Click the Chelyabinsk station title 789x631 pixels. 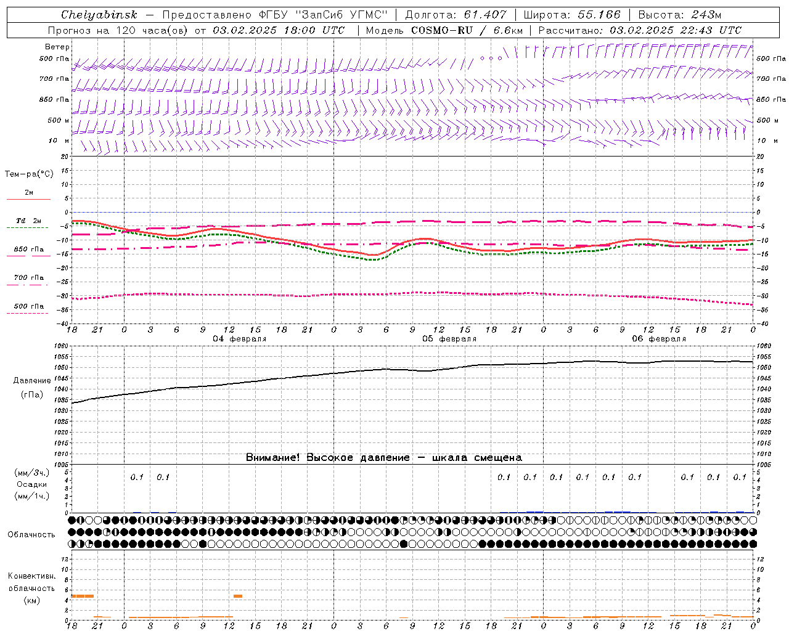point(99,15)
